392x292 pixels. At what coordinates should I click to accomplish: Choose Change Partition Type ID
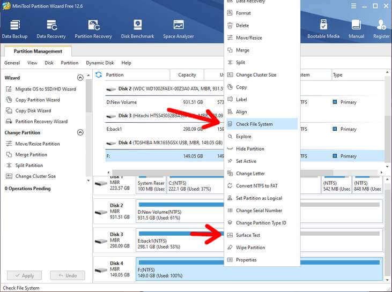[262, 223]
